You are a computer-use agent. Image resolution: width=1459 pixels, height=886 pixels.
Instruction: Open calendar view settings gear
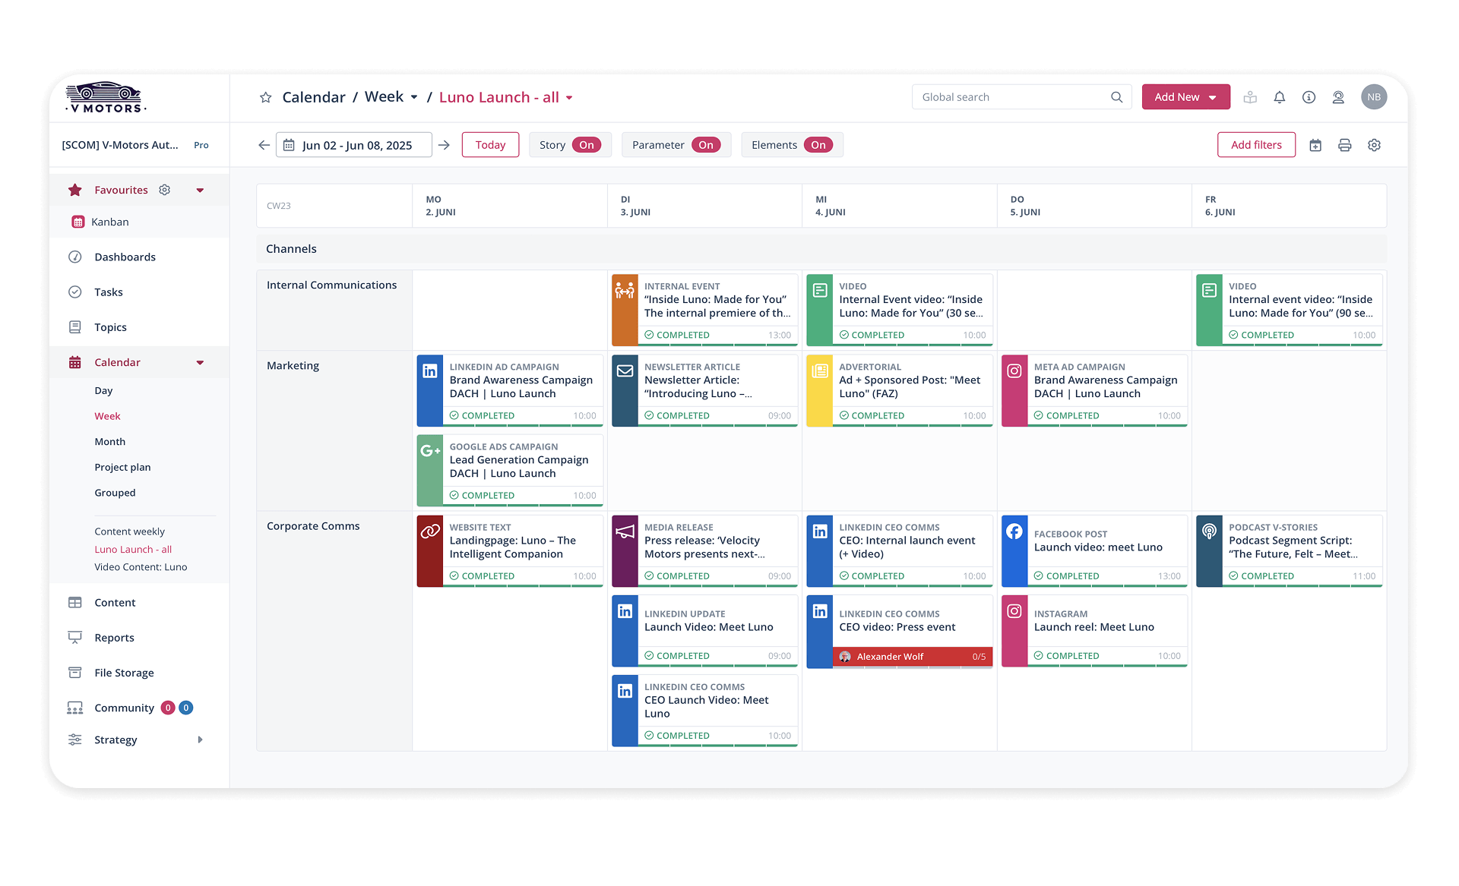click(x=1374, y=145)
